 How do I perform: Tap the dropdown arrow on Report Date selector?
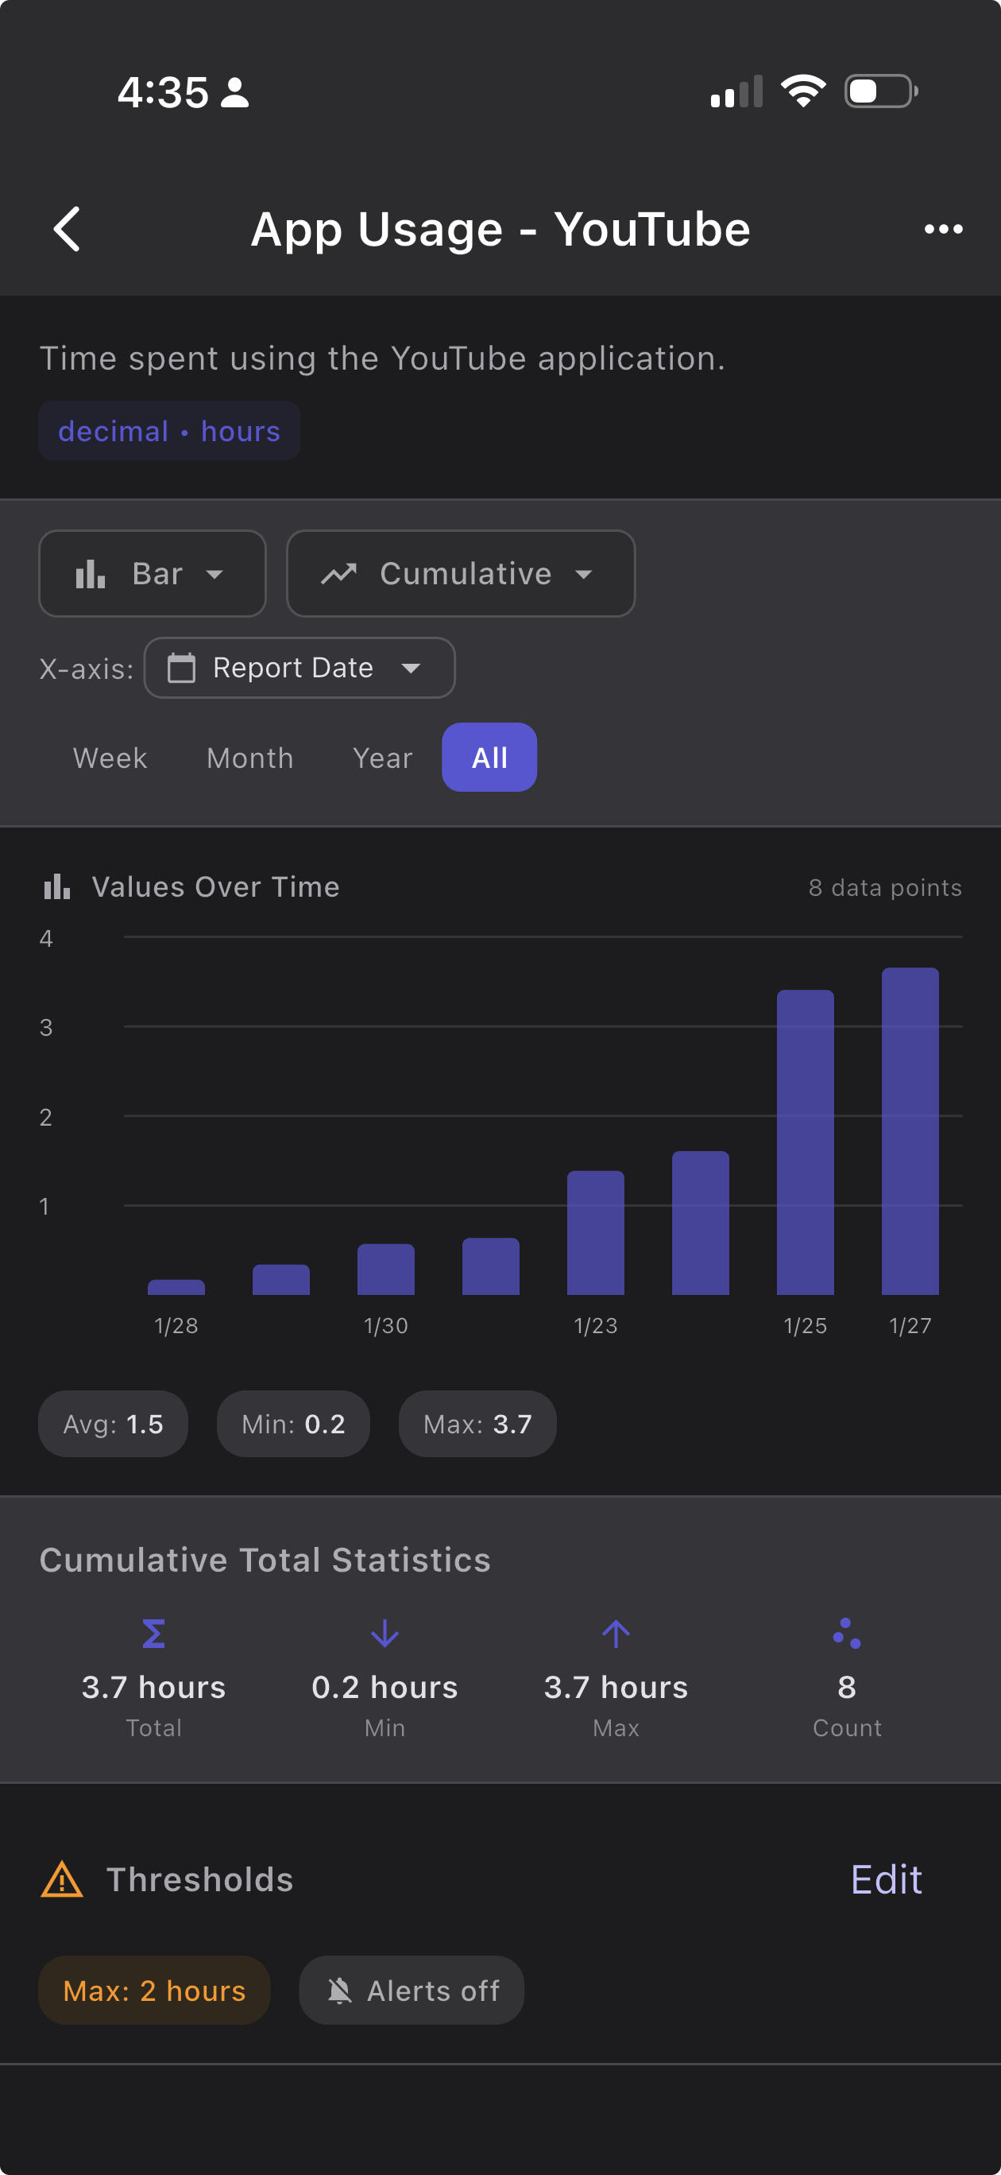[x=411, y=668]
